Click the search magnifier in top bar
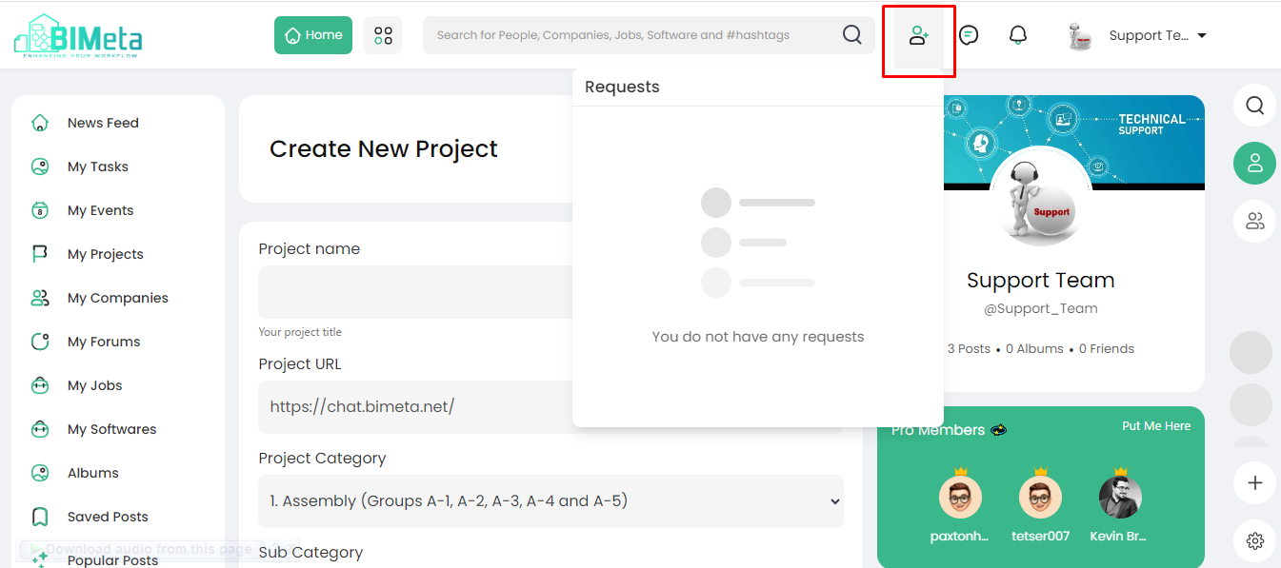Screen dimensions: 1281x568 click(852, 35)
